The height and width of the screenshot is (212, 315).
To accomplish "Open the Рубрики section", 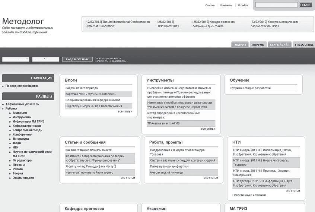I will [11, 108].
